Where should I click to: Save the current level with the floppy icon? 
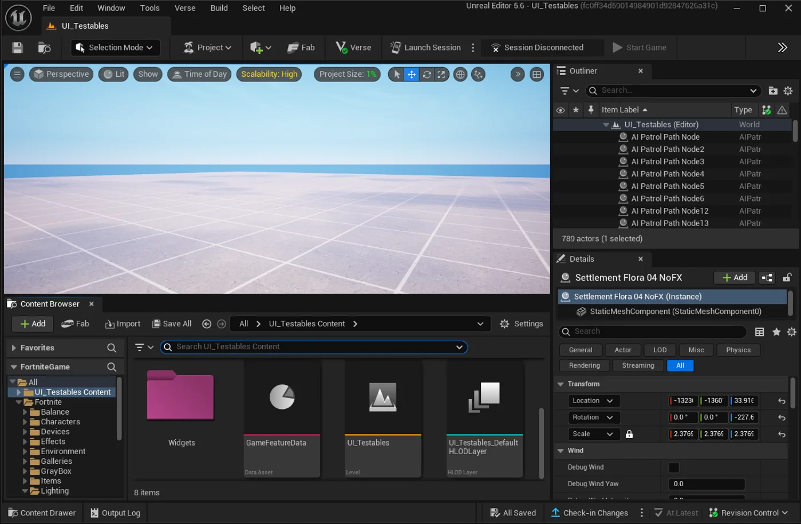click(17, 48)
